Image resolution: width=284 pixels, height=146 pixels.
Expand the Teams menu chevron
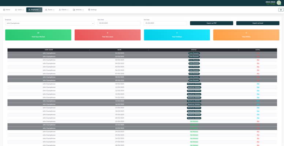(x=53, y=10)
